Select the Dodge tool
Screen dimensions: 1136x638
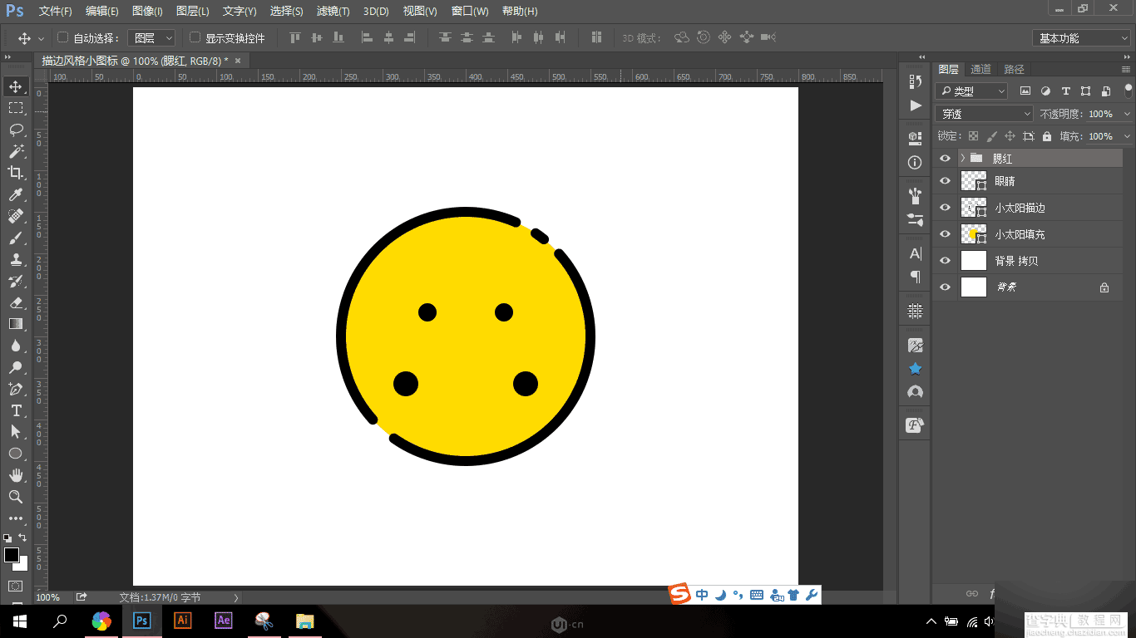(x=16, y=367)
